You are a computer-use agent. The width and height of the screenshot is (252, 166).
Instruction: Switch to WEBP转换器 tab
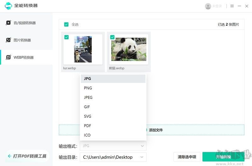(x=26, y=57)
